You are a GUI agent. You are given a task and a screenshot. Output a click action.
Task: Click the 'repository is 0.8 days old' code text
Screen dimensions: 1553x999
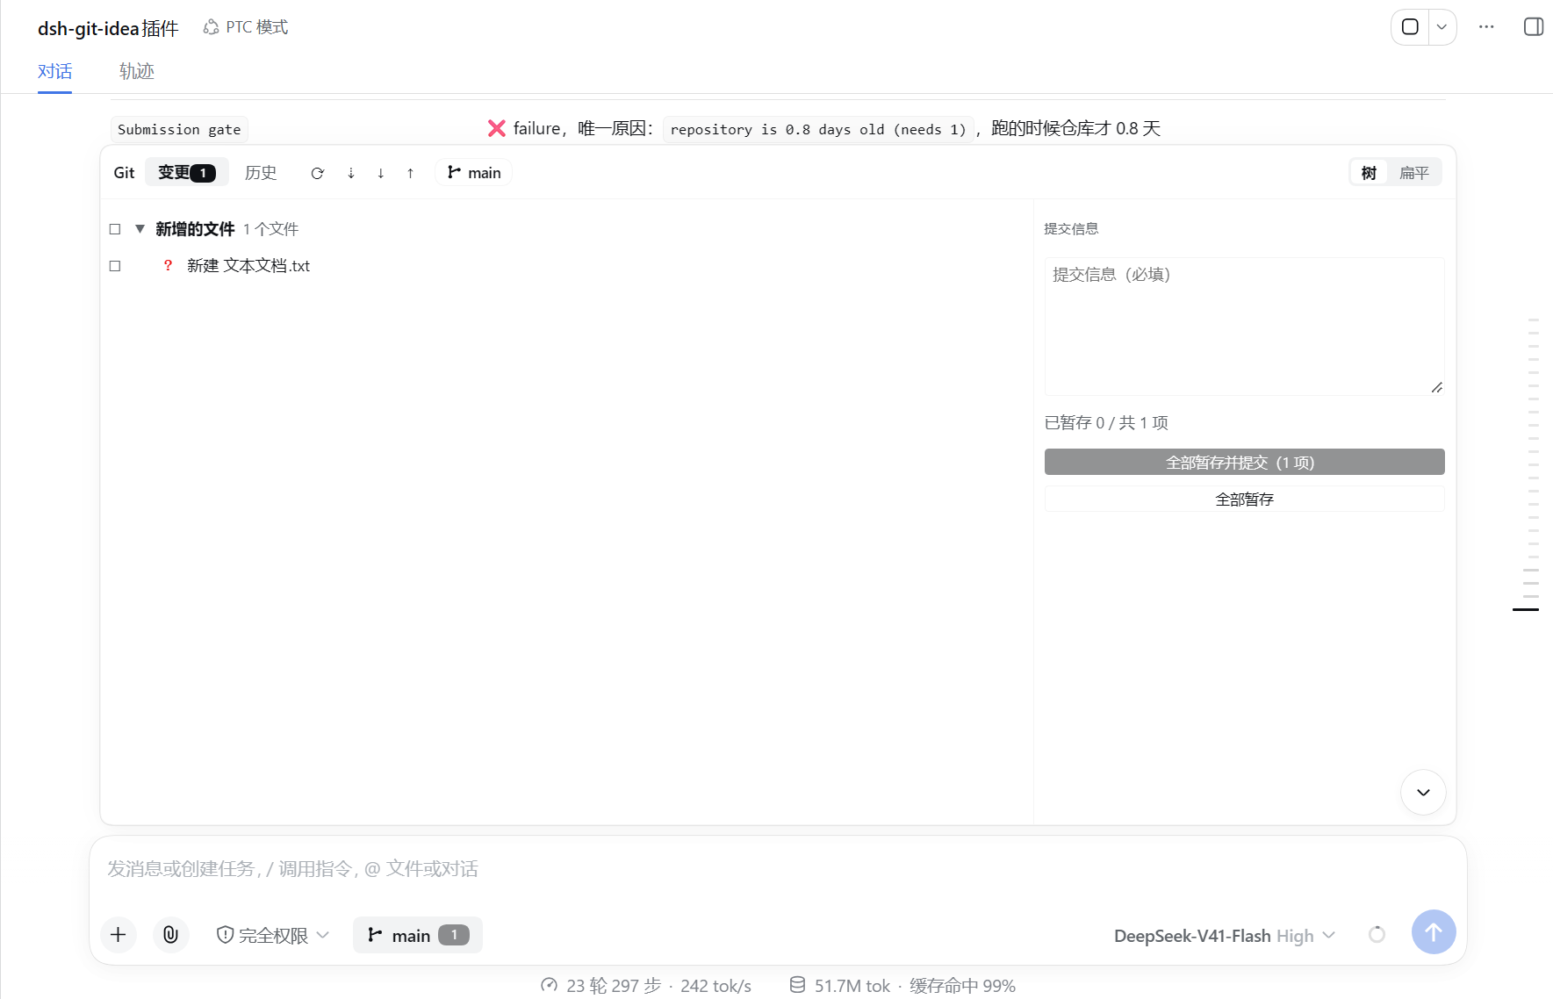pyautogui.click(x=818, y=129)
